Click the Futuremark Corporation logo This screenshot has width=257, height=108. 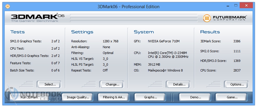pyautogui.click(x=225, y=18)
